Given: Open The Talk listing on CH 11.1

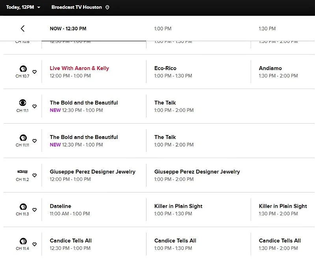Looking at the screenshot, I should (165, 103).
